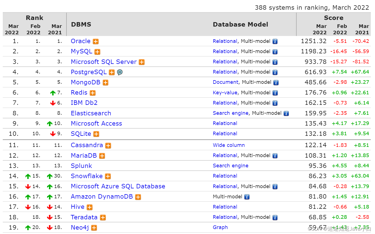Follow the Elasticsearch link
Viewport: 375px width, 234px height.
tap(91, 113)
